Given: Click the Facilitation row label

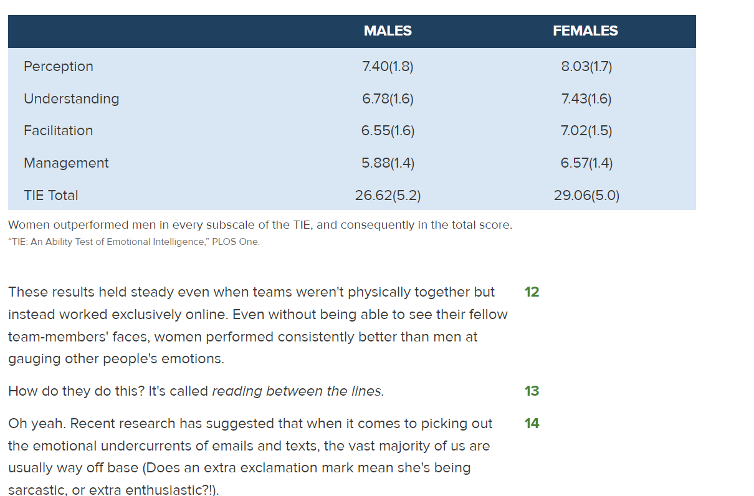Looking at the screenshot, I should (58, 131).
